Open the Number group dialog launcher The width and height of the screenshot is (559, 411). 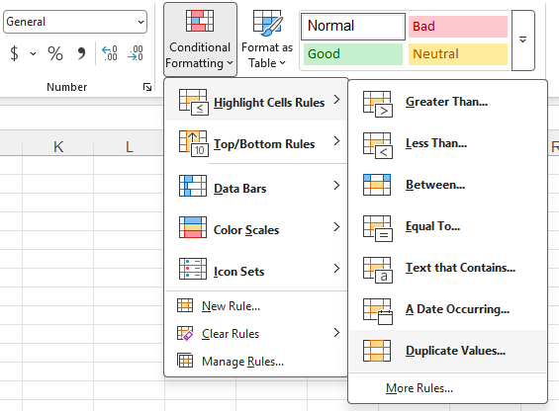pyautogui.click(x=147, y=87)
